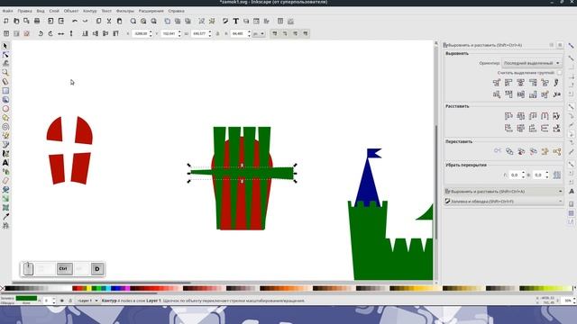Open the Фильтры menu
Screen dimensions: 577x324
(x=125, y=11)
